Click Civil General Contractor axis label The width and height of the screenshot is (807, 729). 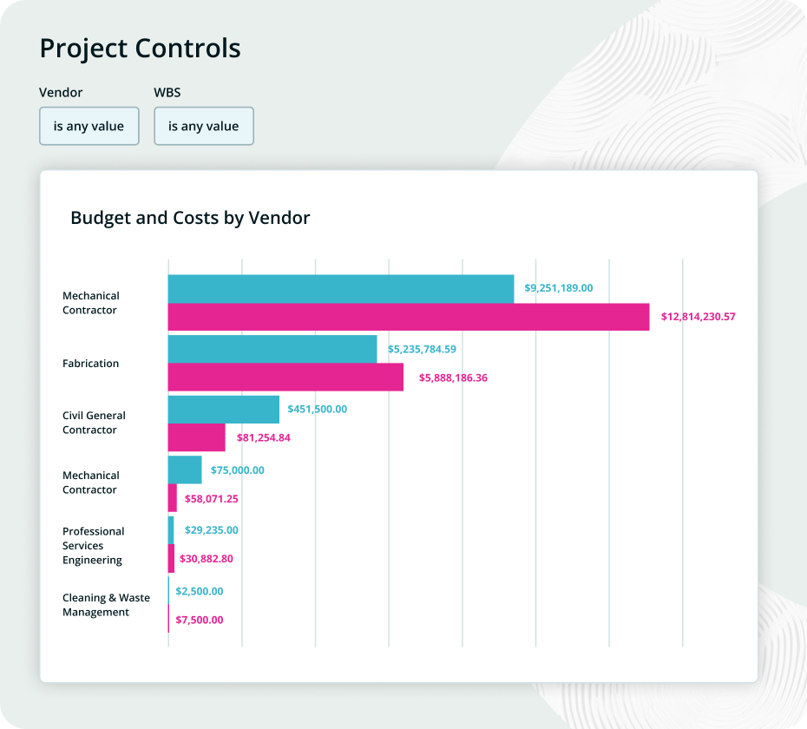point(94,423)
